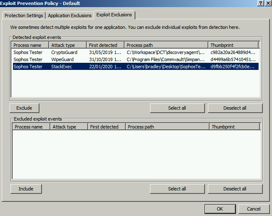Screen dimensions: 272x216
Task: Click Select all for excluded events
Action: click(x=177, y=189)
